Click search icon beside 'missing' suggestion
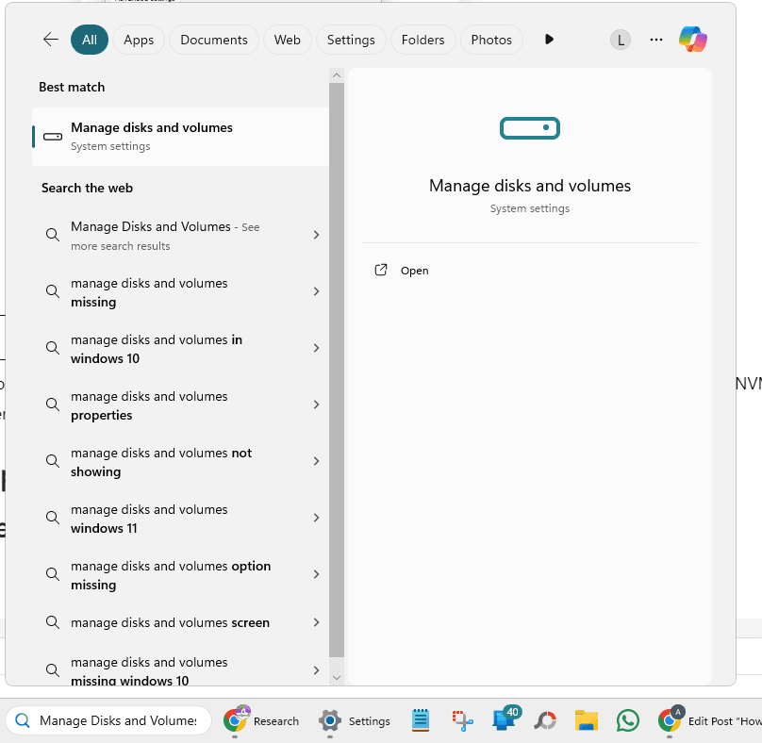762x743 pixels. (x=53, y=291)
